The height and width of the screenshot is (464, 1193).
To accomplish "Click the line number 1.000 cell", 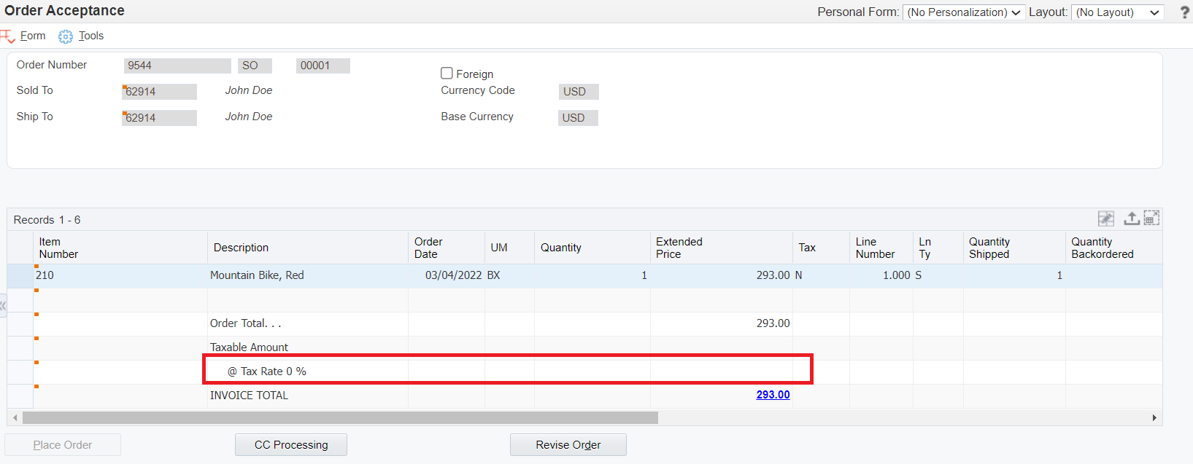I will pyautogui.click(x=881, y=275).
